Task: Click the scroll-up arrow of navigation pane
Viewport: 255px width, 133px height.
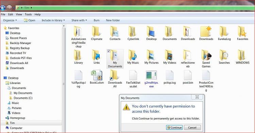Action: tap(64, 26)
